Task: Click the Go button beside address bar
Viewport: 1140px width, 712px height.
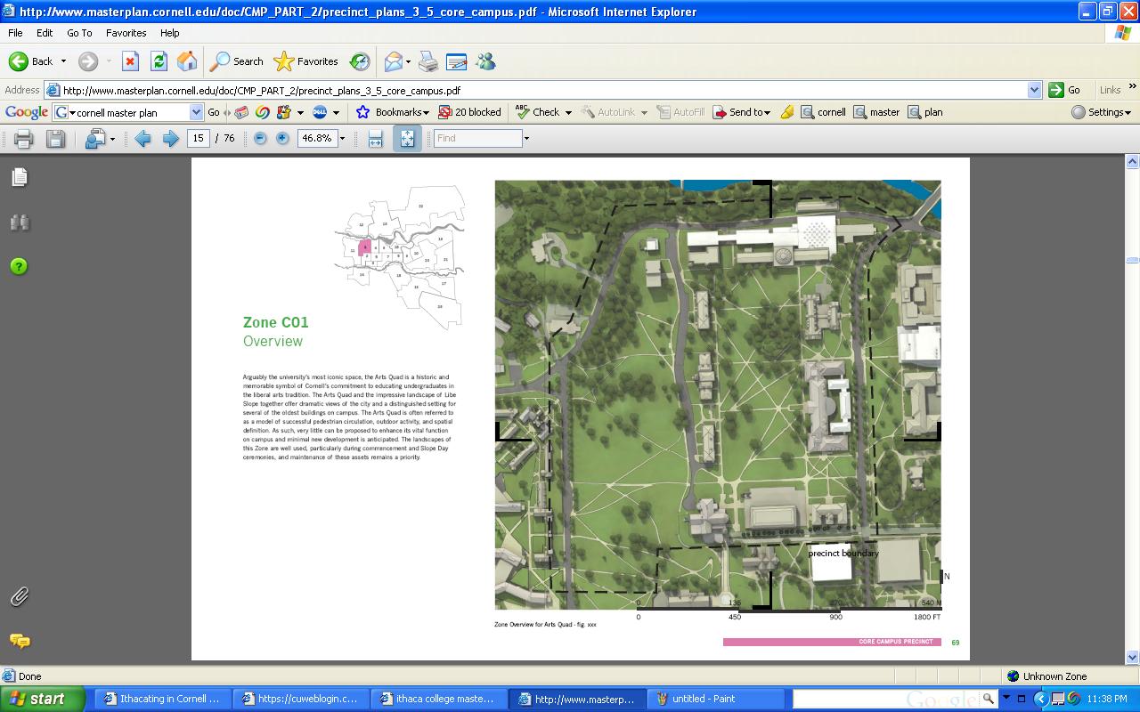Action: coord(1064,90)
